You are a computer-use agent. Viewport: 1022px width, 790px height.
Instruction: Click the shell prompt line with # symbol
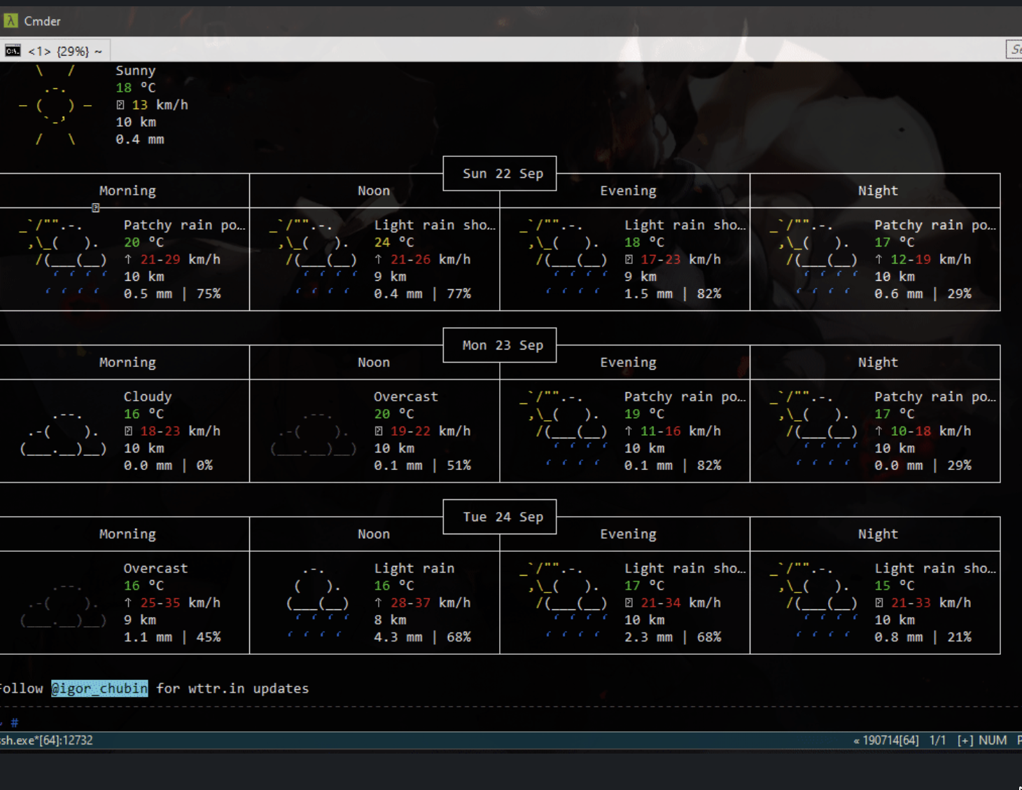14,722
